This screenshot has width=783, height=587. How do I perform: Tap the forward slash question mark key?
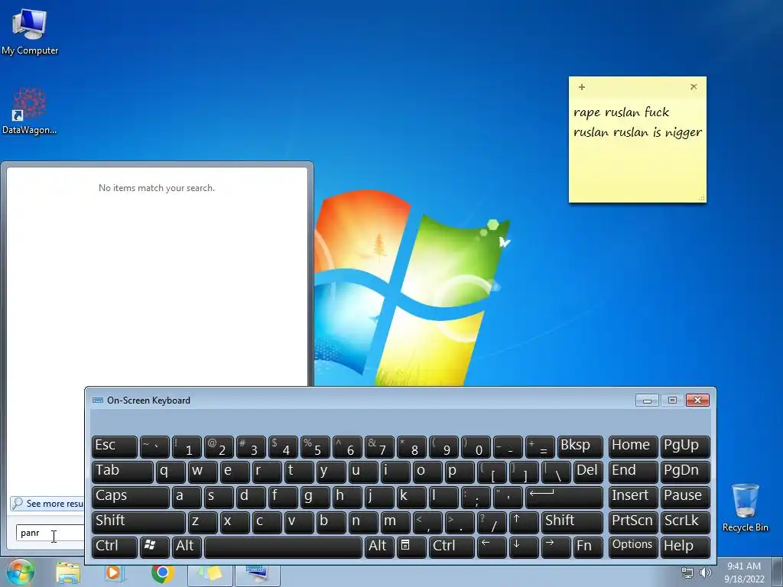(492, 521)
